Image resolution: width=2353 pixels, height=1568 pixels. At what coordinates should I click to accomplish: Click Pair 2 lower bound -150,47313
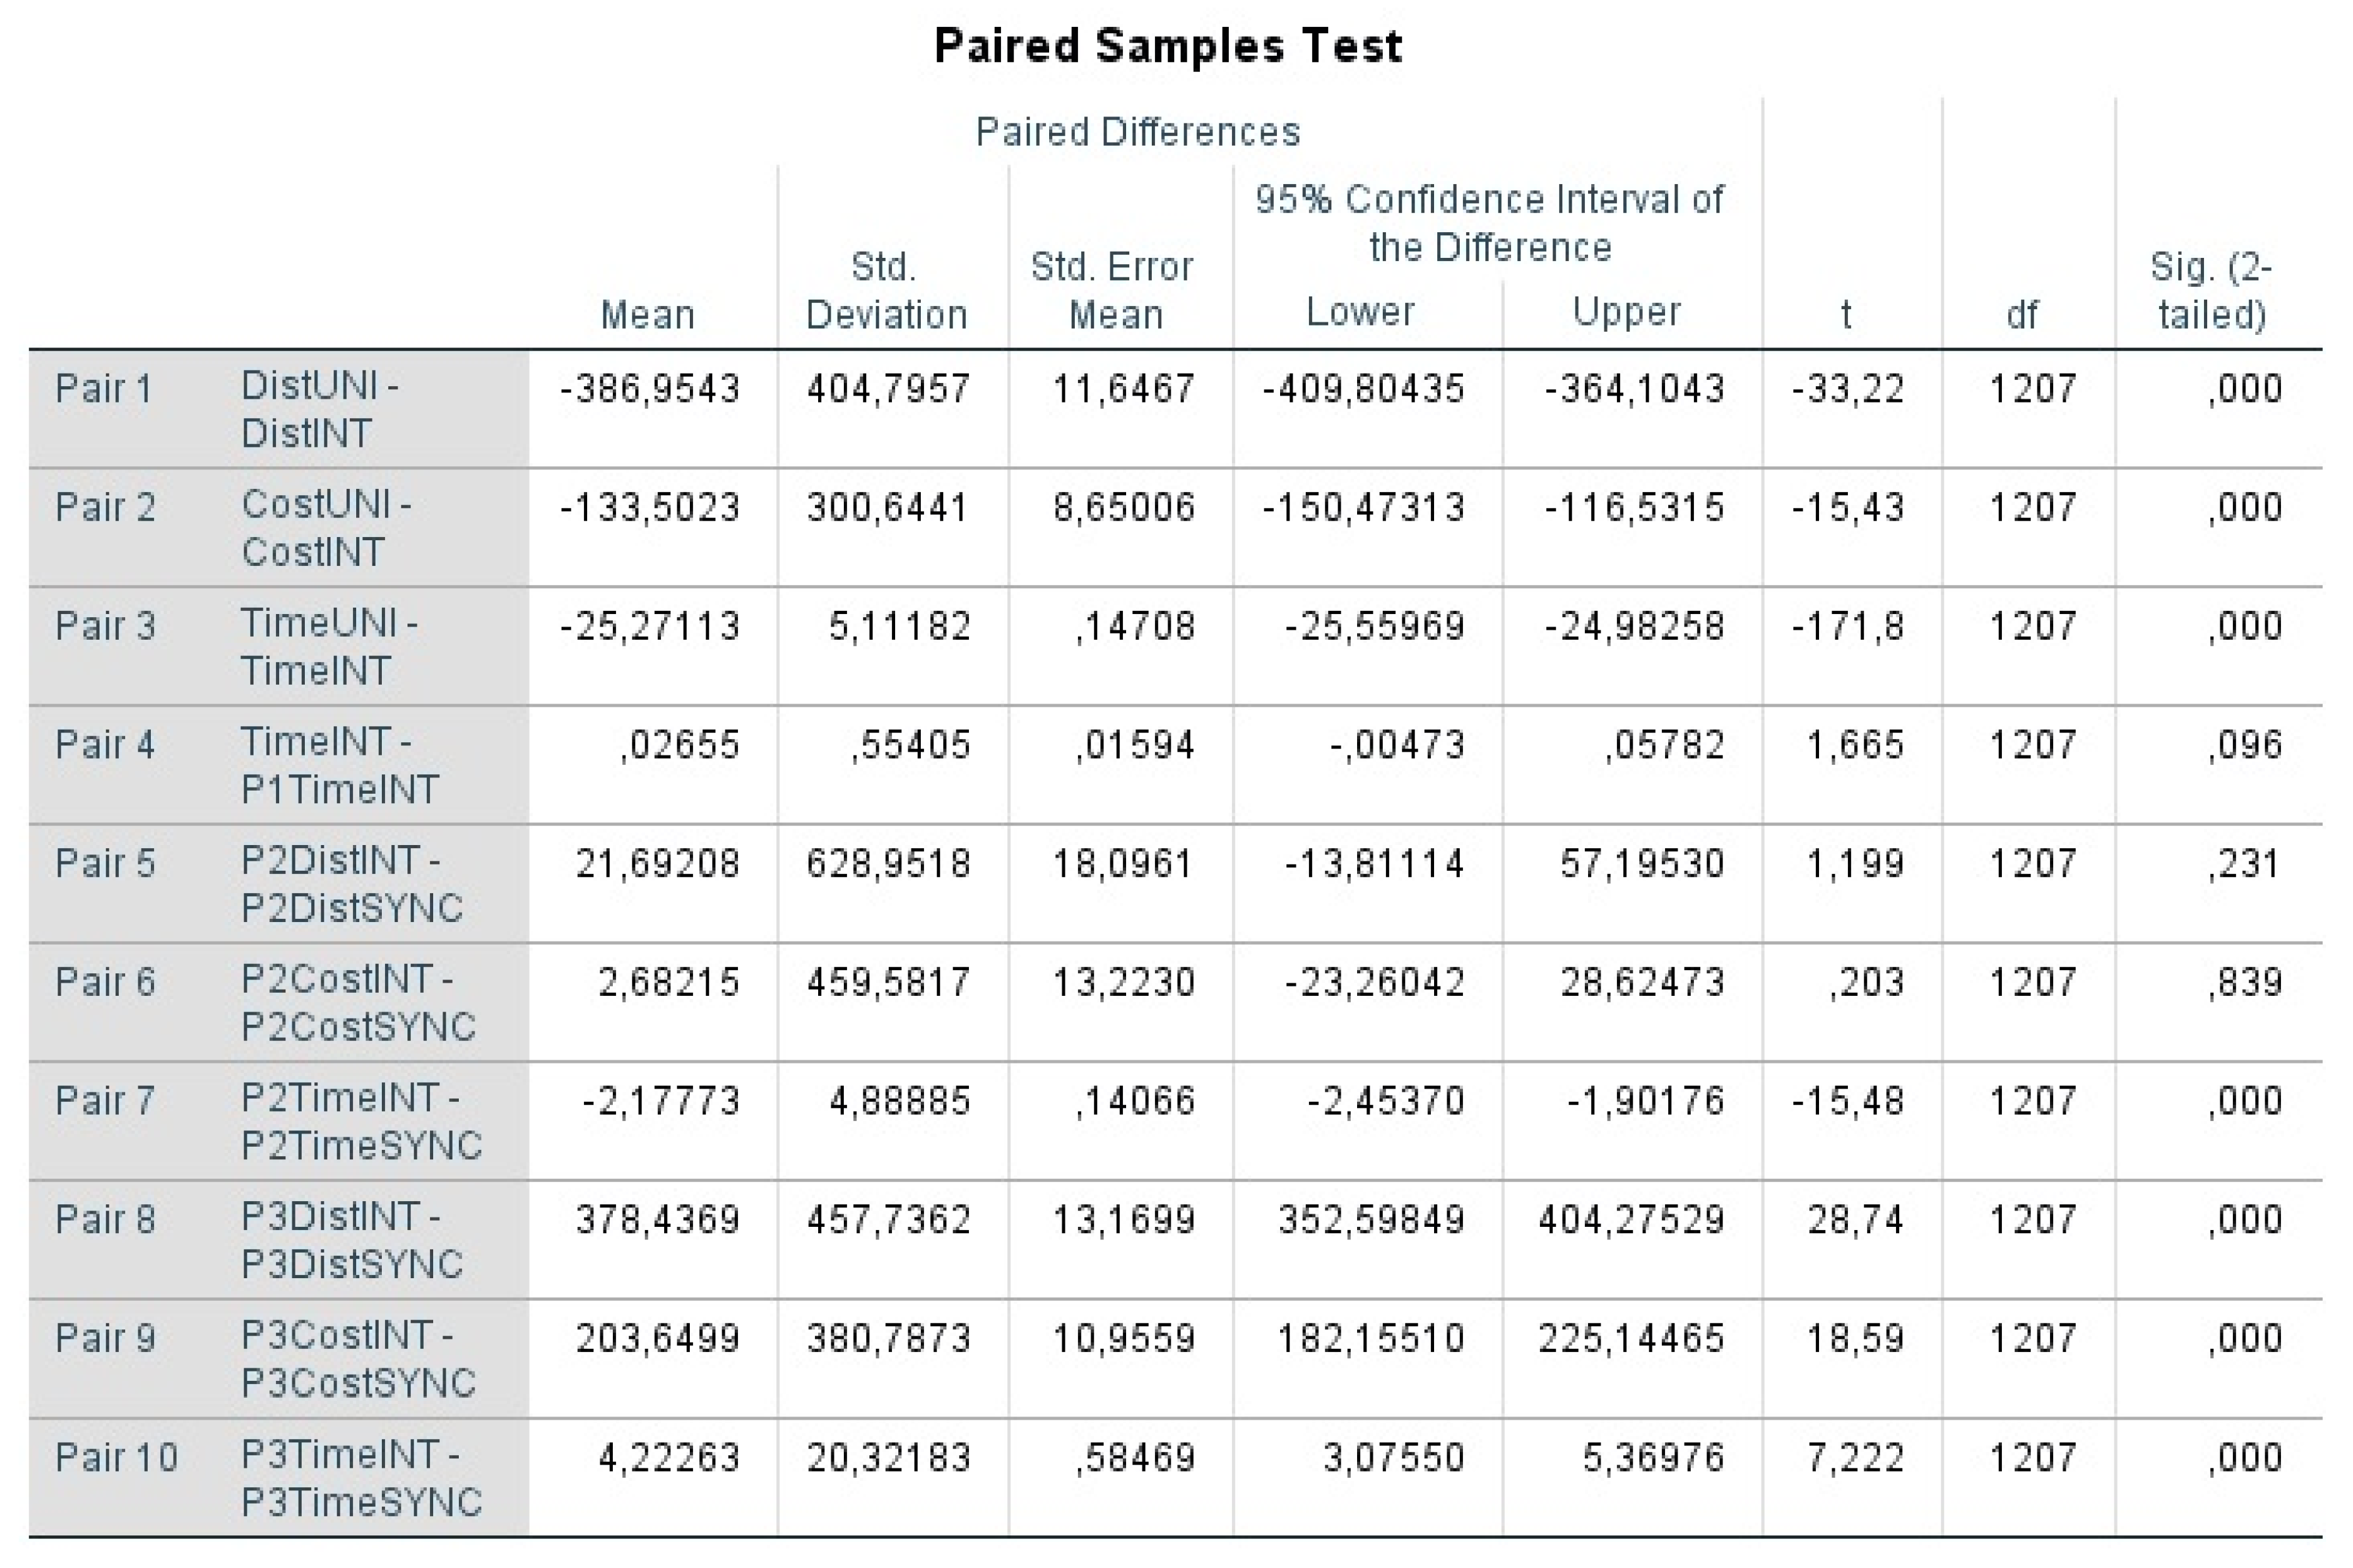tap(1363, 507)
